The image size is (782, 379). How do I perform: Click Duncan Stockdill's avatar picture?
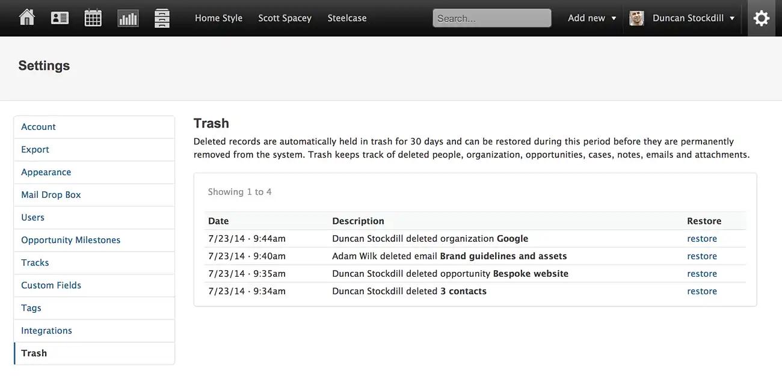[637, 18]
